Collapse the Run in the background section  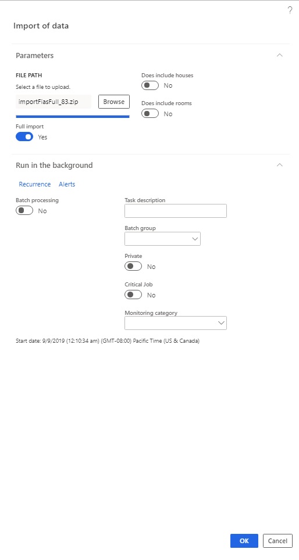click(x=280, y=165)
